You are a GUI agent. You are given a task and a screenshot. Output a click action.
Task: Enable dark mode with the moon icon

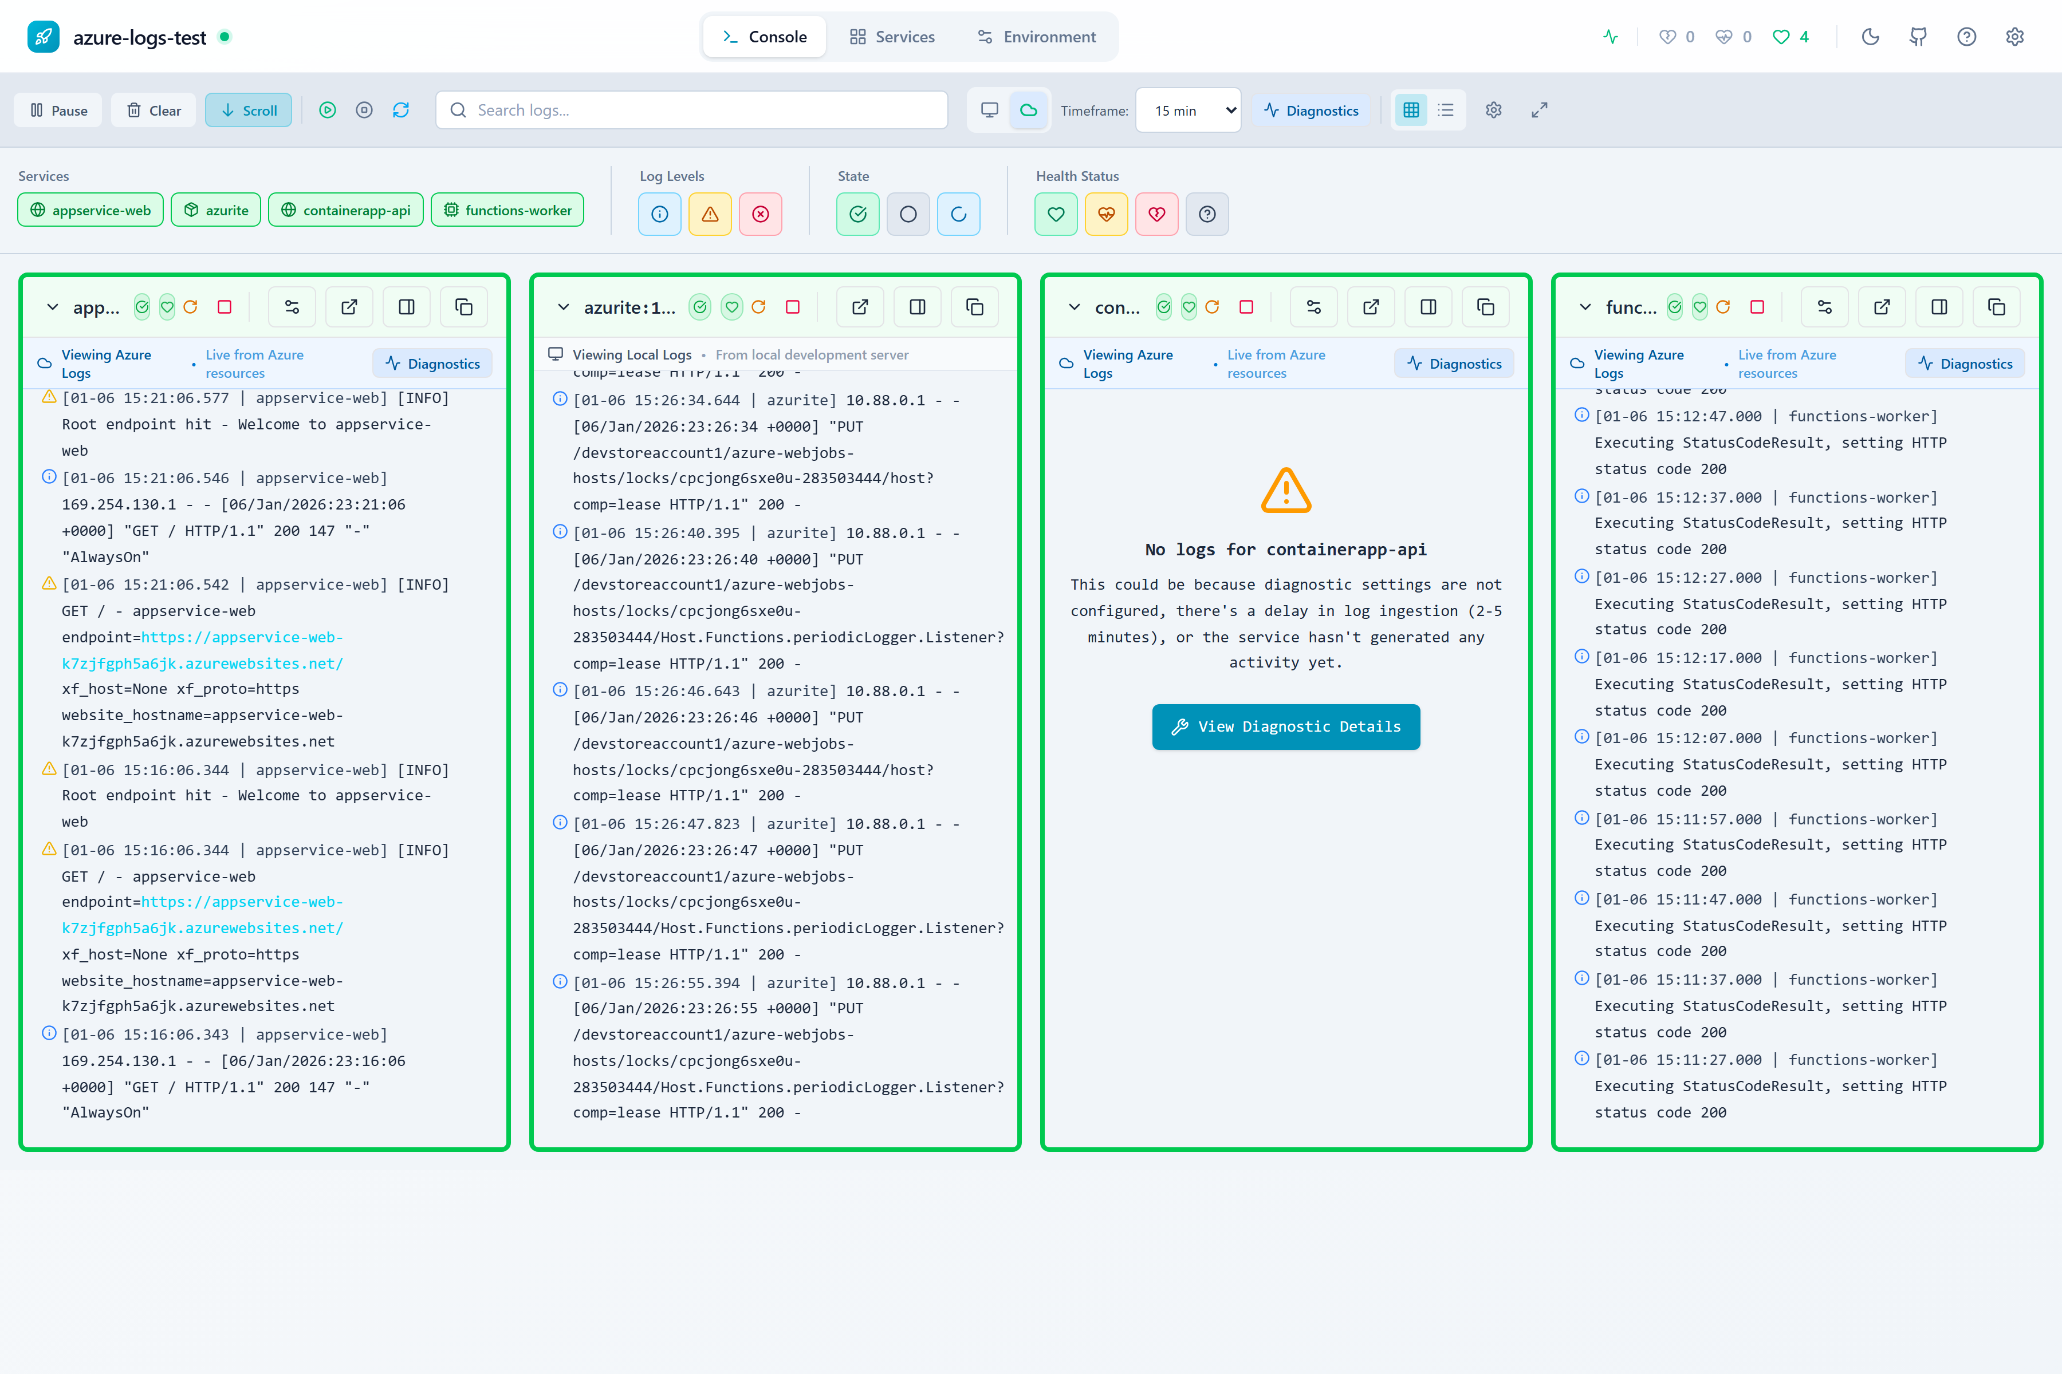click(1871, 37)
